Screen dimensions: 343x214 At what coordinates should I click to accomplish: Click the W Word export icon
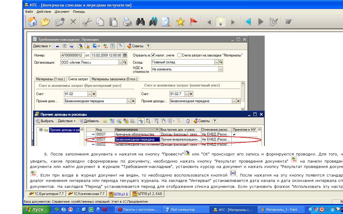point(288,22)
